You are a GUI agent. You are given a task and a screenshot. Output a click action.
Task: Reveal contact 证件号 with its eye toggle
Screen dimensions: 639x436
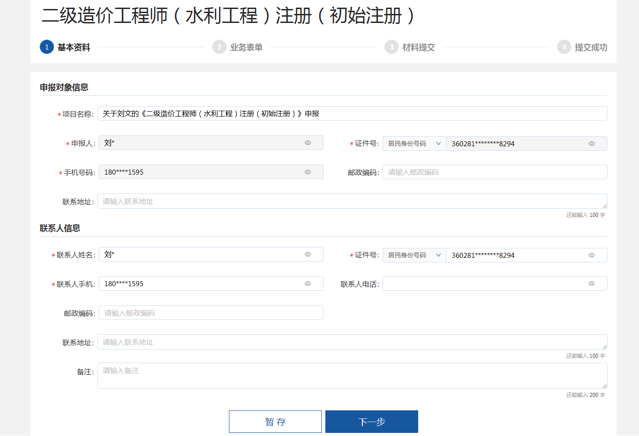point(591,255)
